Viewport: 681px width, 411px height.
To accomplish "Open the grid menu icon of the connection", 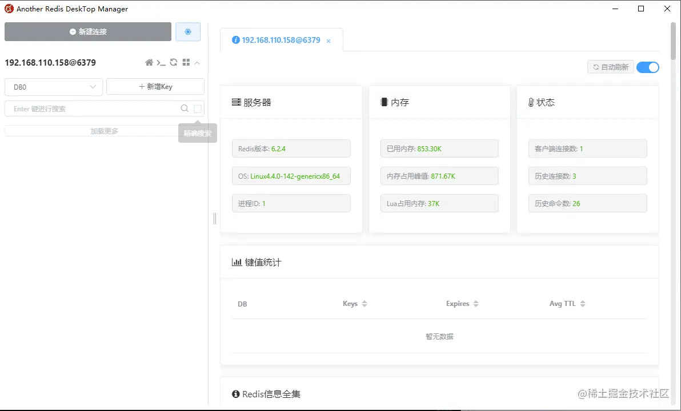I will (186, 62).
